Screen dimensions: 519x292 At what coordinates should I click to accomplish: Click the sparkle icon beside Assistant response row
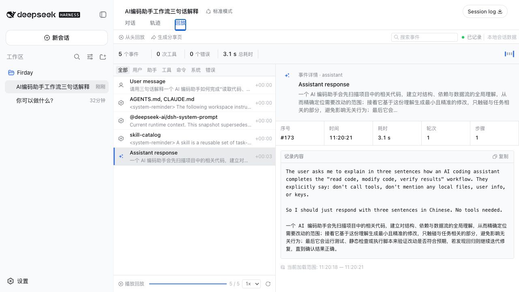tap(121, 156)
